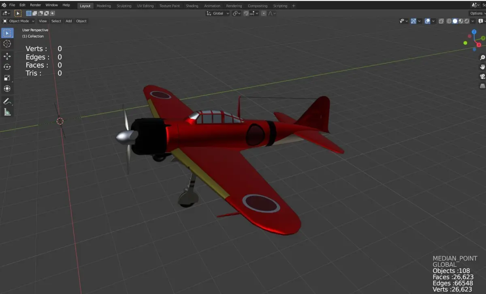Select the Rotate tool

click(x=7, y=67)
